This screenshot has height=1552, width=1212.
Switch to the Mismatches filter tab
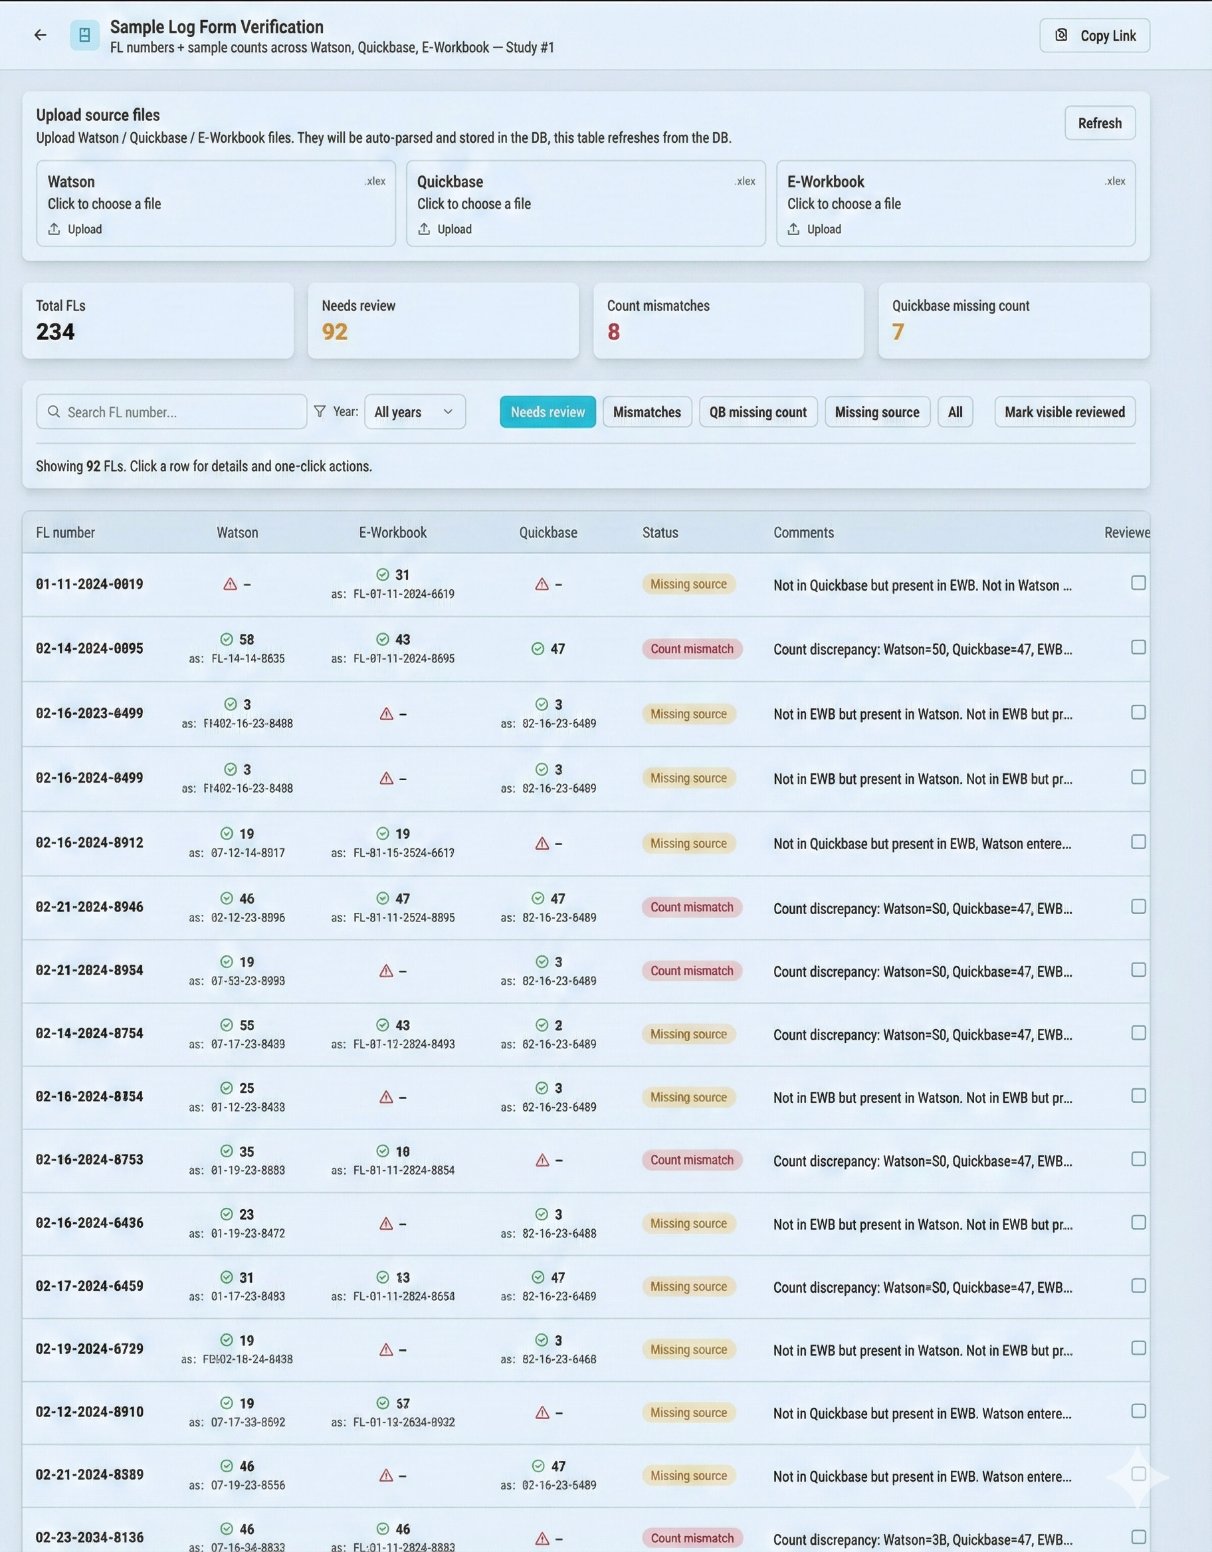pos(646,412)
